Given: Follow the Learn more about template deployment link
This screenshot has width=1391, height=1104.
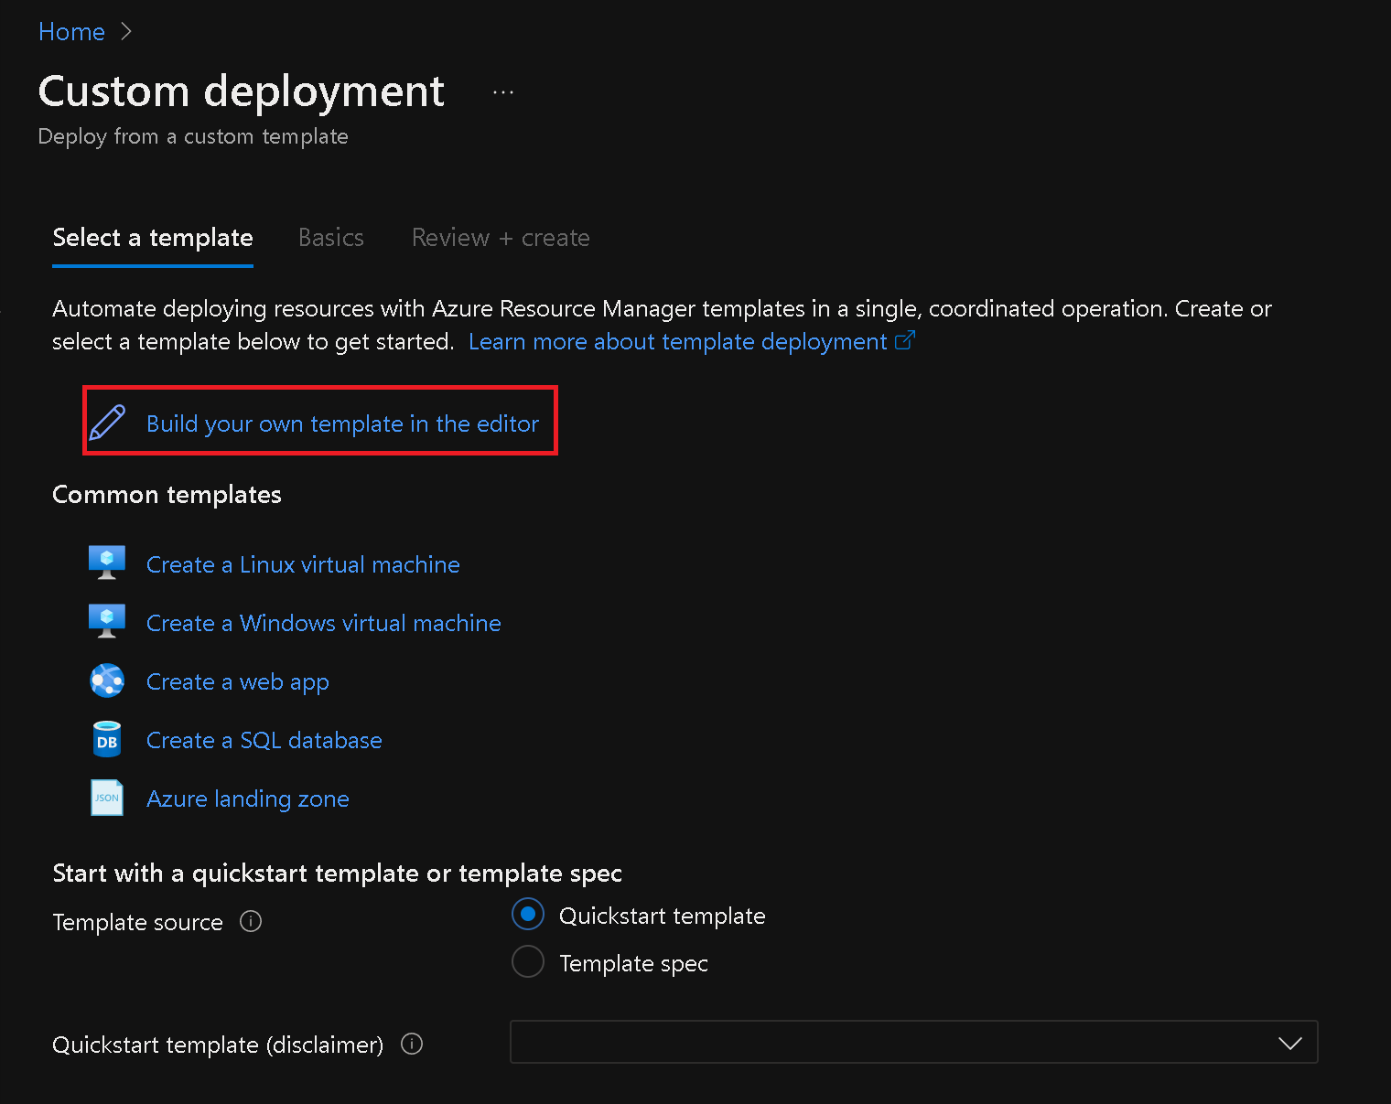Looking at the screenshot, I should 681,340.
